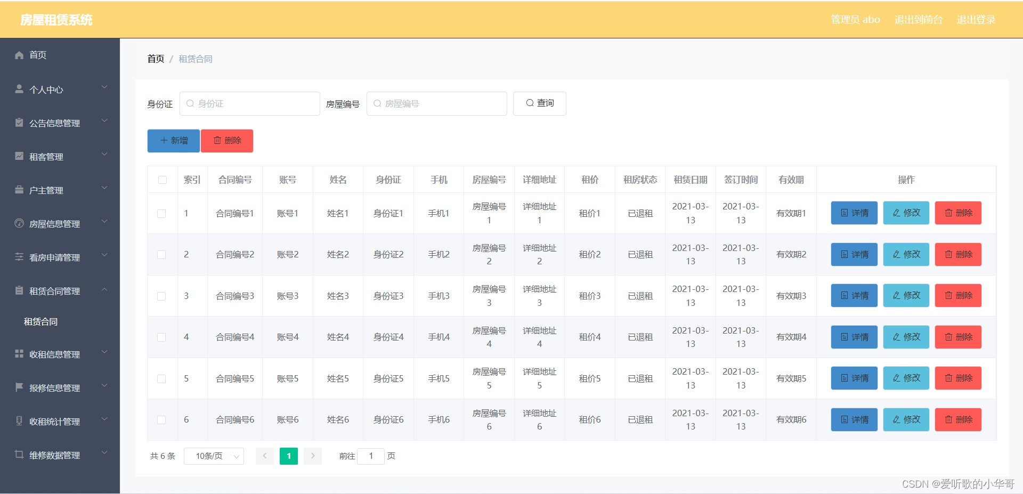Click the flag icon for 报修信息管理
The image size is (1023, 494).
pyautogui.click(x=19, y=387)
